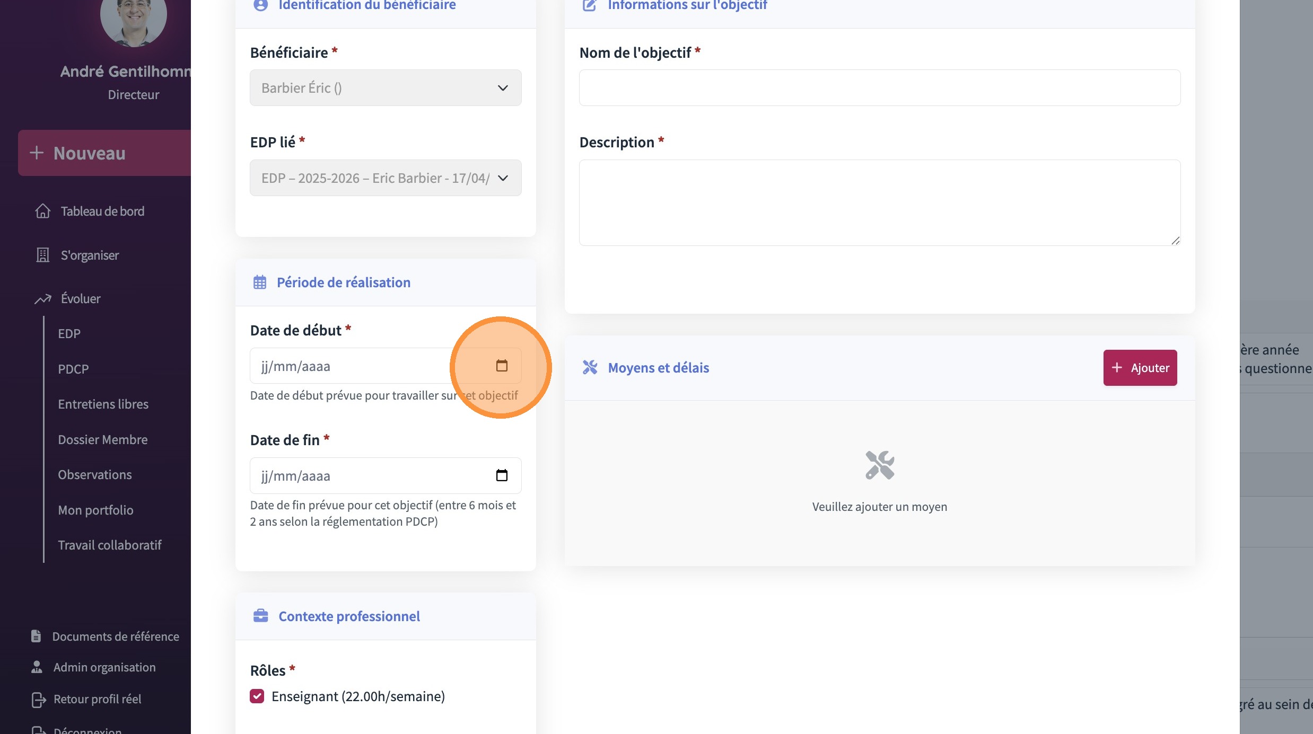The width and height of the screenshot is (1313, 734).
Task: Click the Ajouter button in Moyens et délais
Action: 1140,368
